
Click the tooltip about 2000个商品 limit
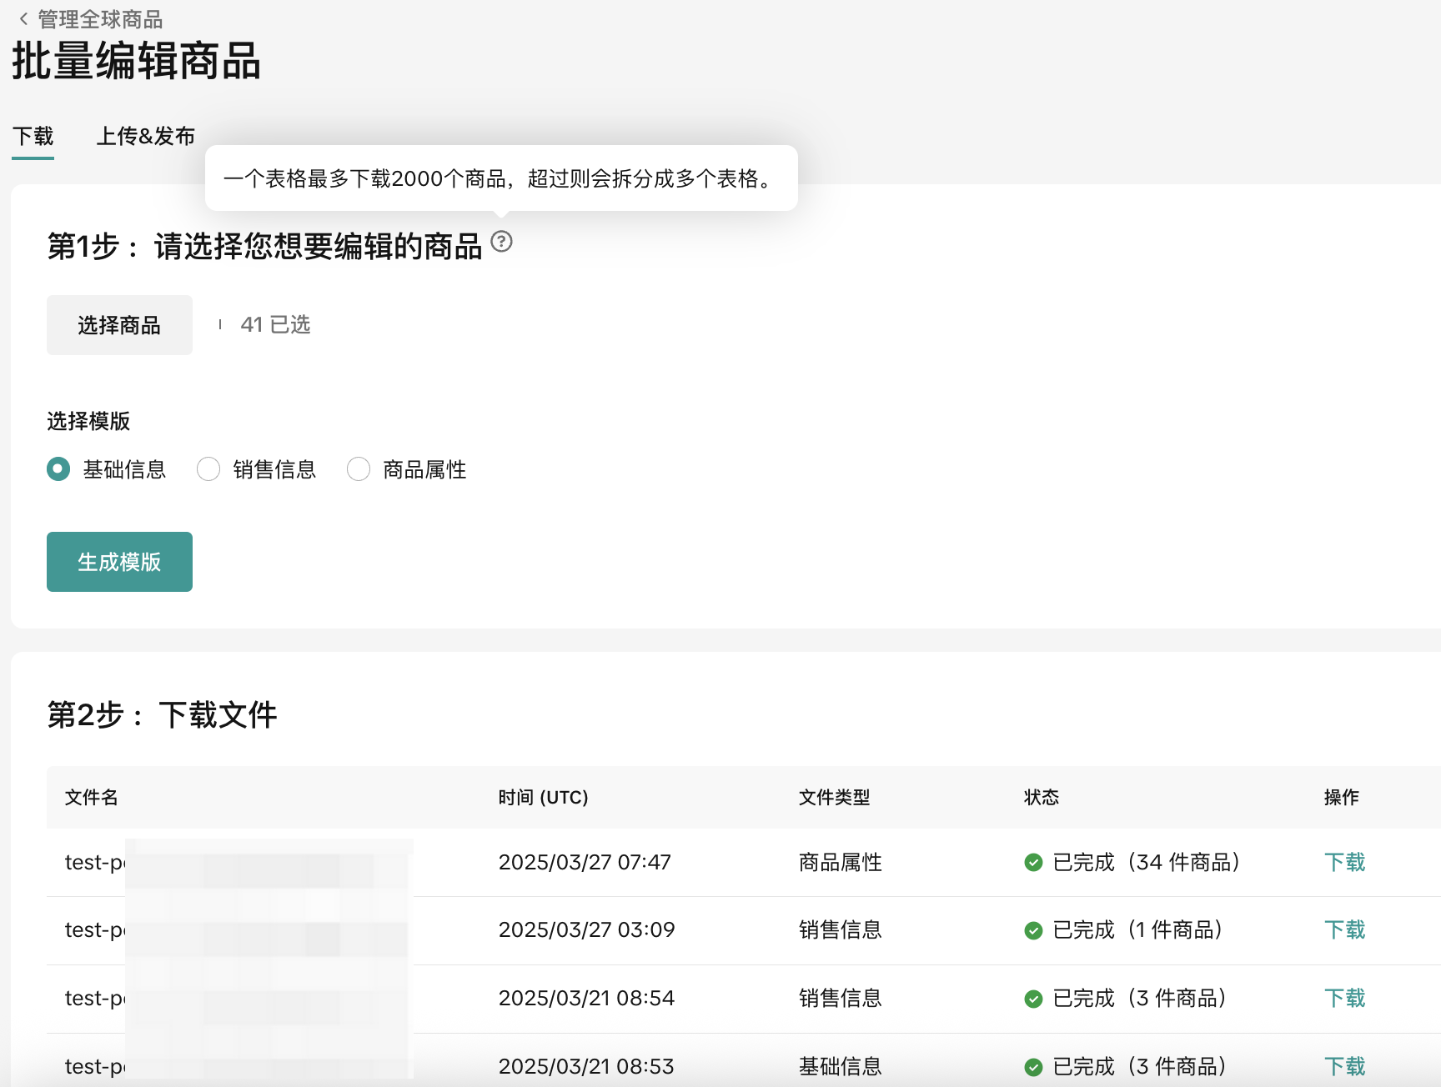(x=501, y=178)
